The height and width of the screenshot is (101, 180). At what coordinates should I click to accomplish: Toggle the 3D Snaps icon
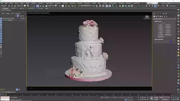(x=66, y=6)
